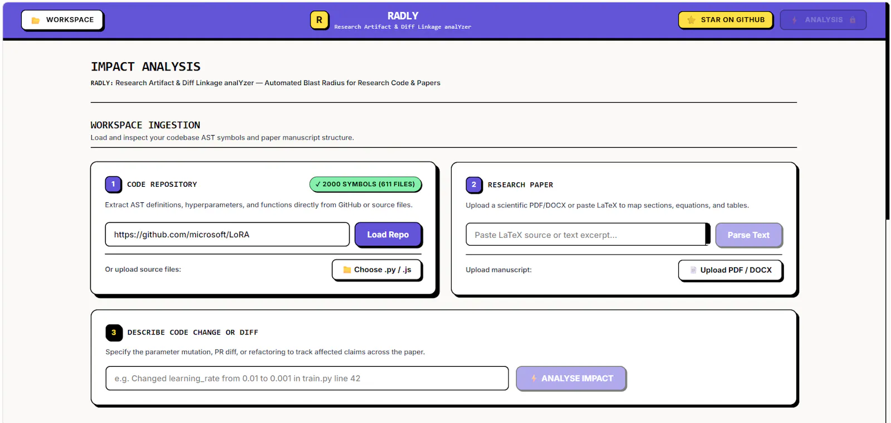Focus the GitHub repository URL field
This screenshot has height=423, width=891.
227,235
